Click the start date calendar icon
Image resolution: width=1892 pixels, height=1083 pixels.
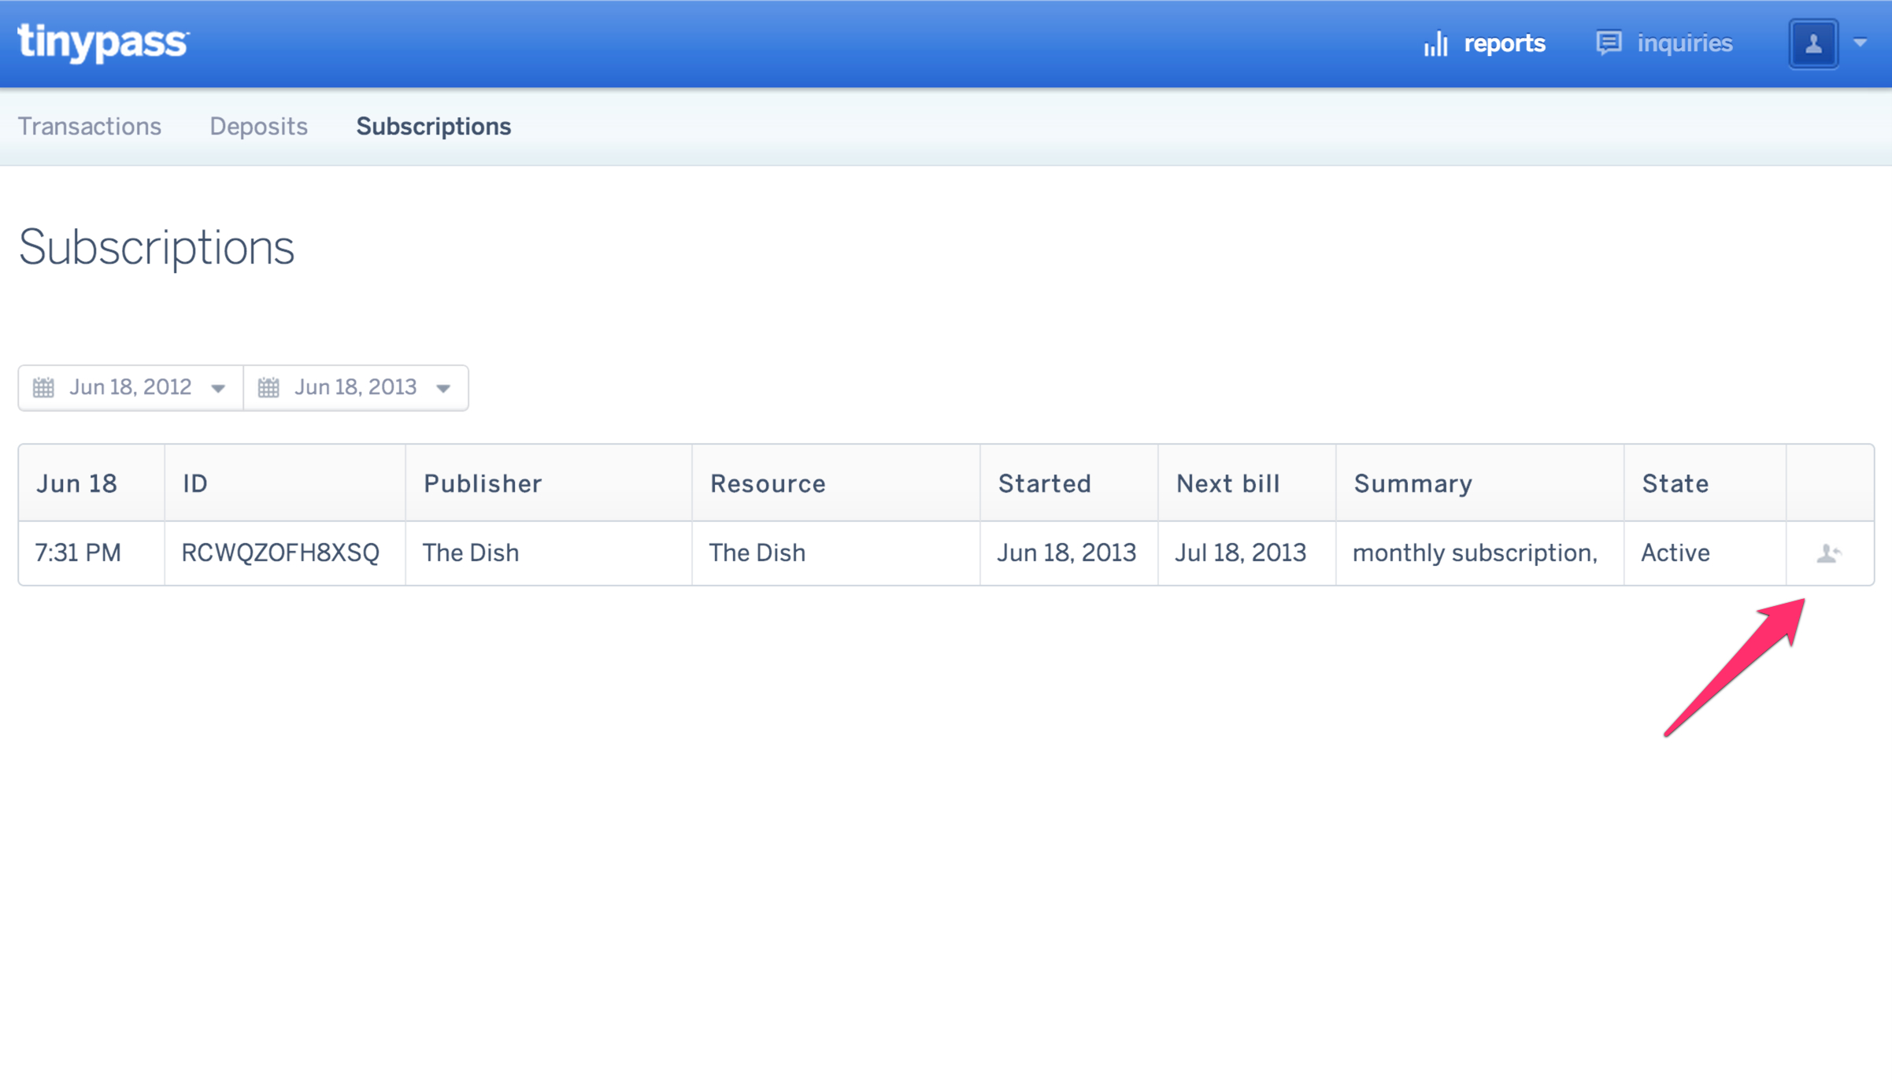coord(43,387)
